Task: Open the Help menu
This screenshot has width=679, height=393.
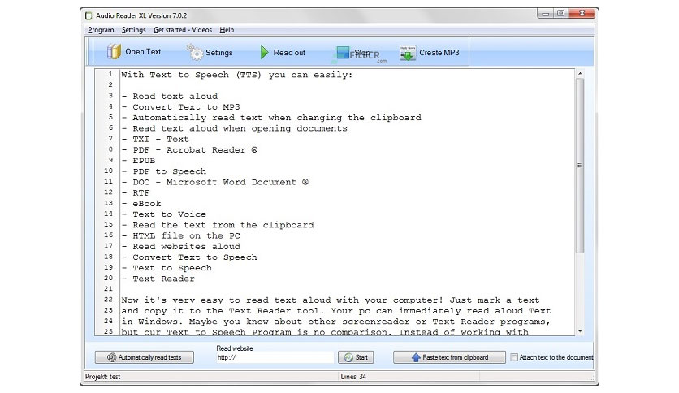Action: coord(227,30)
